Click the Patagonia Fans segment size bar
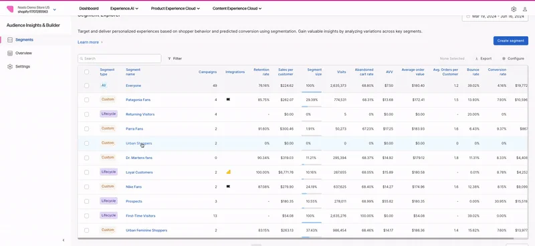The image size is (535, 246). [312, 106]
